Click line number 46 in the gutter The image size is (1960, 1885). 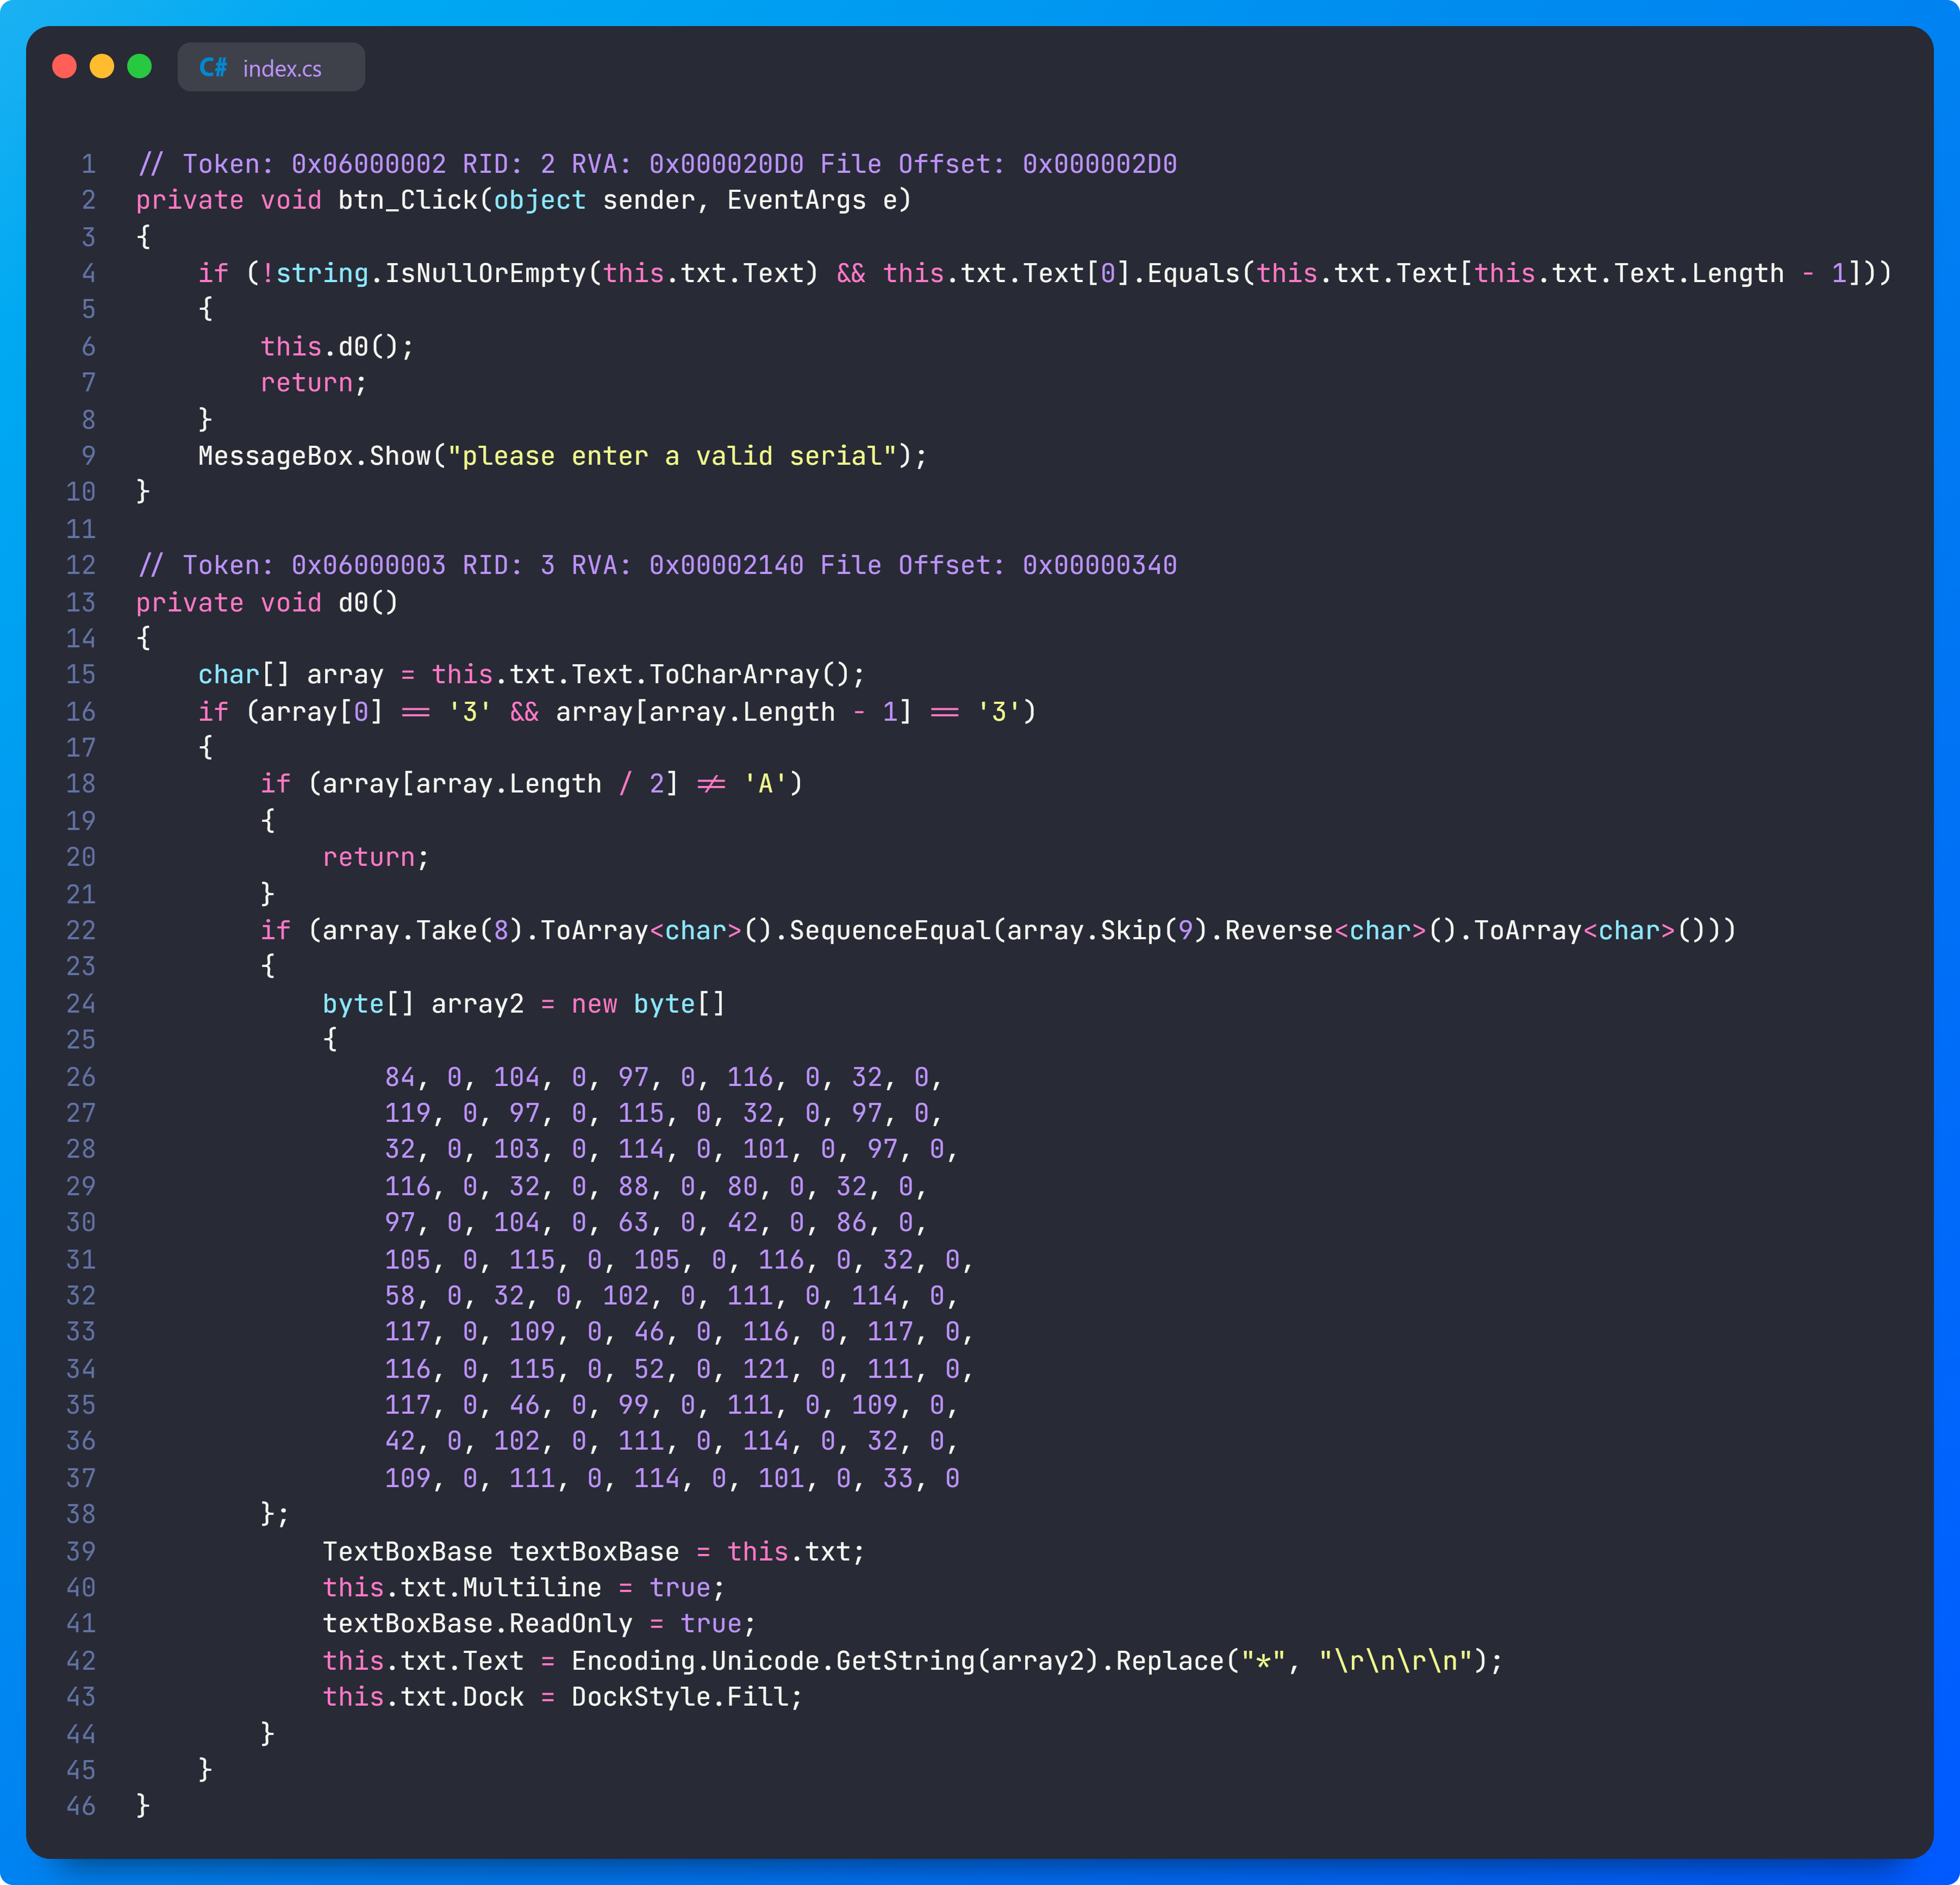tap(81, 1806)
